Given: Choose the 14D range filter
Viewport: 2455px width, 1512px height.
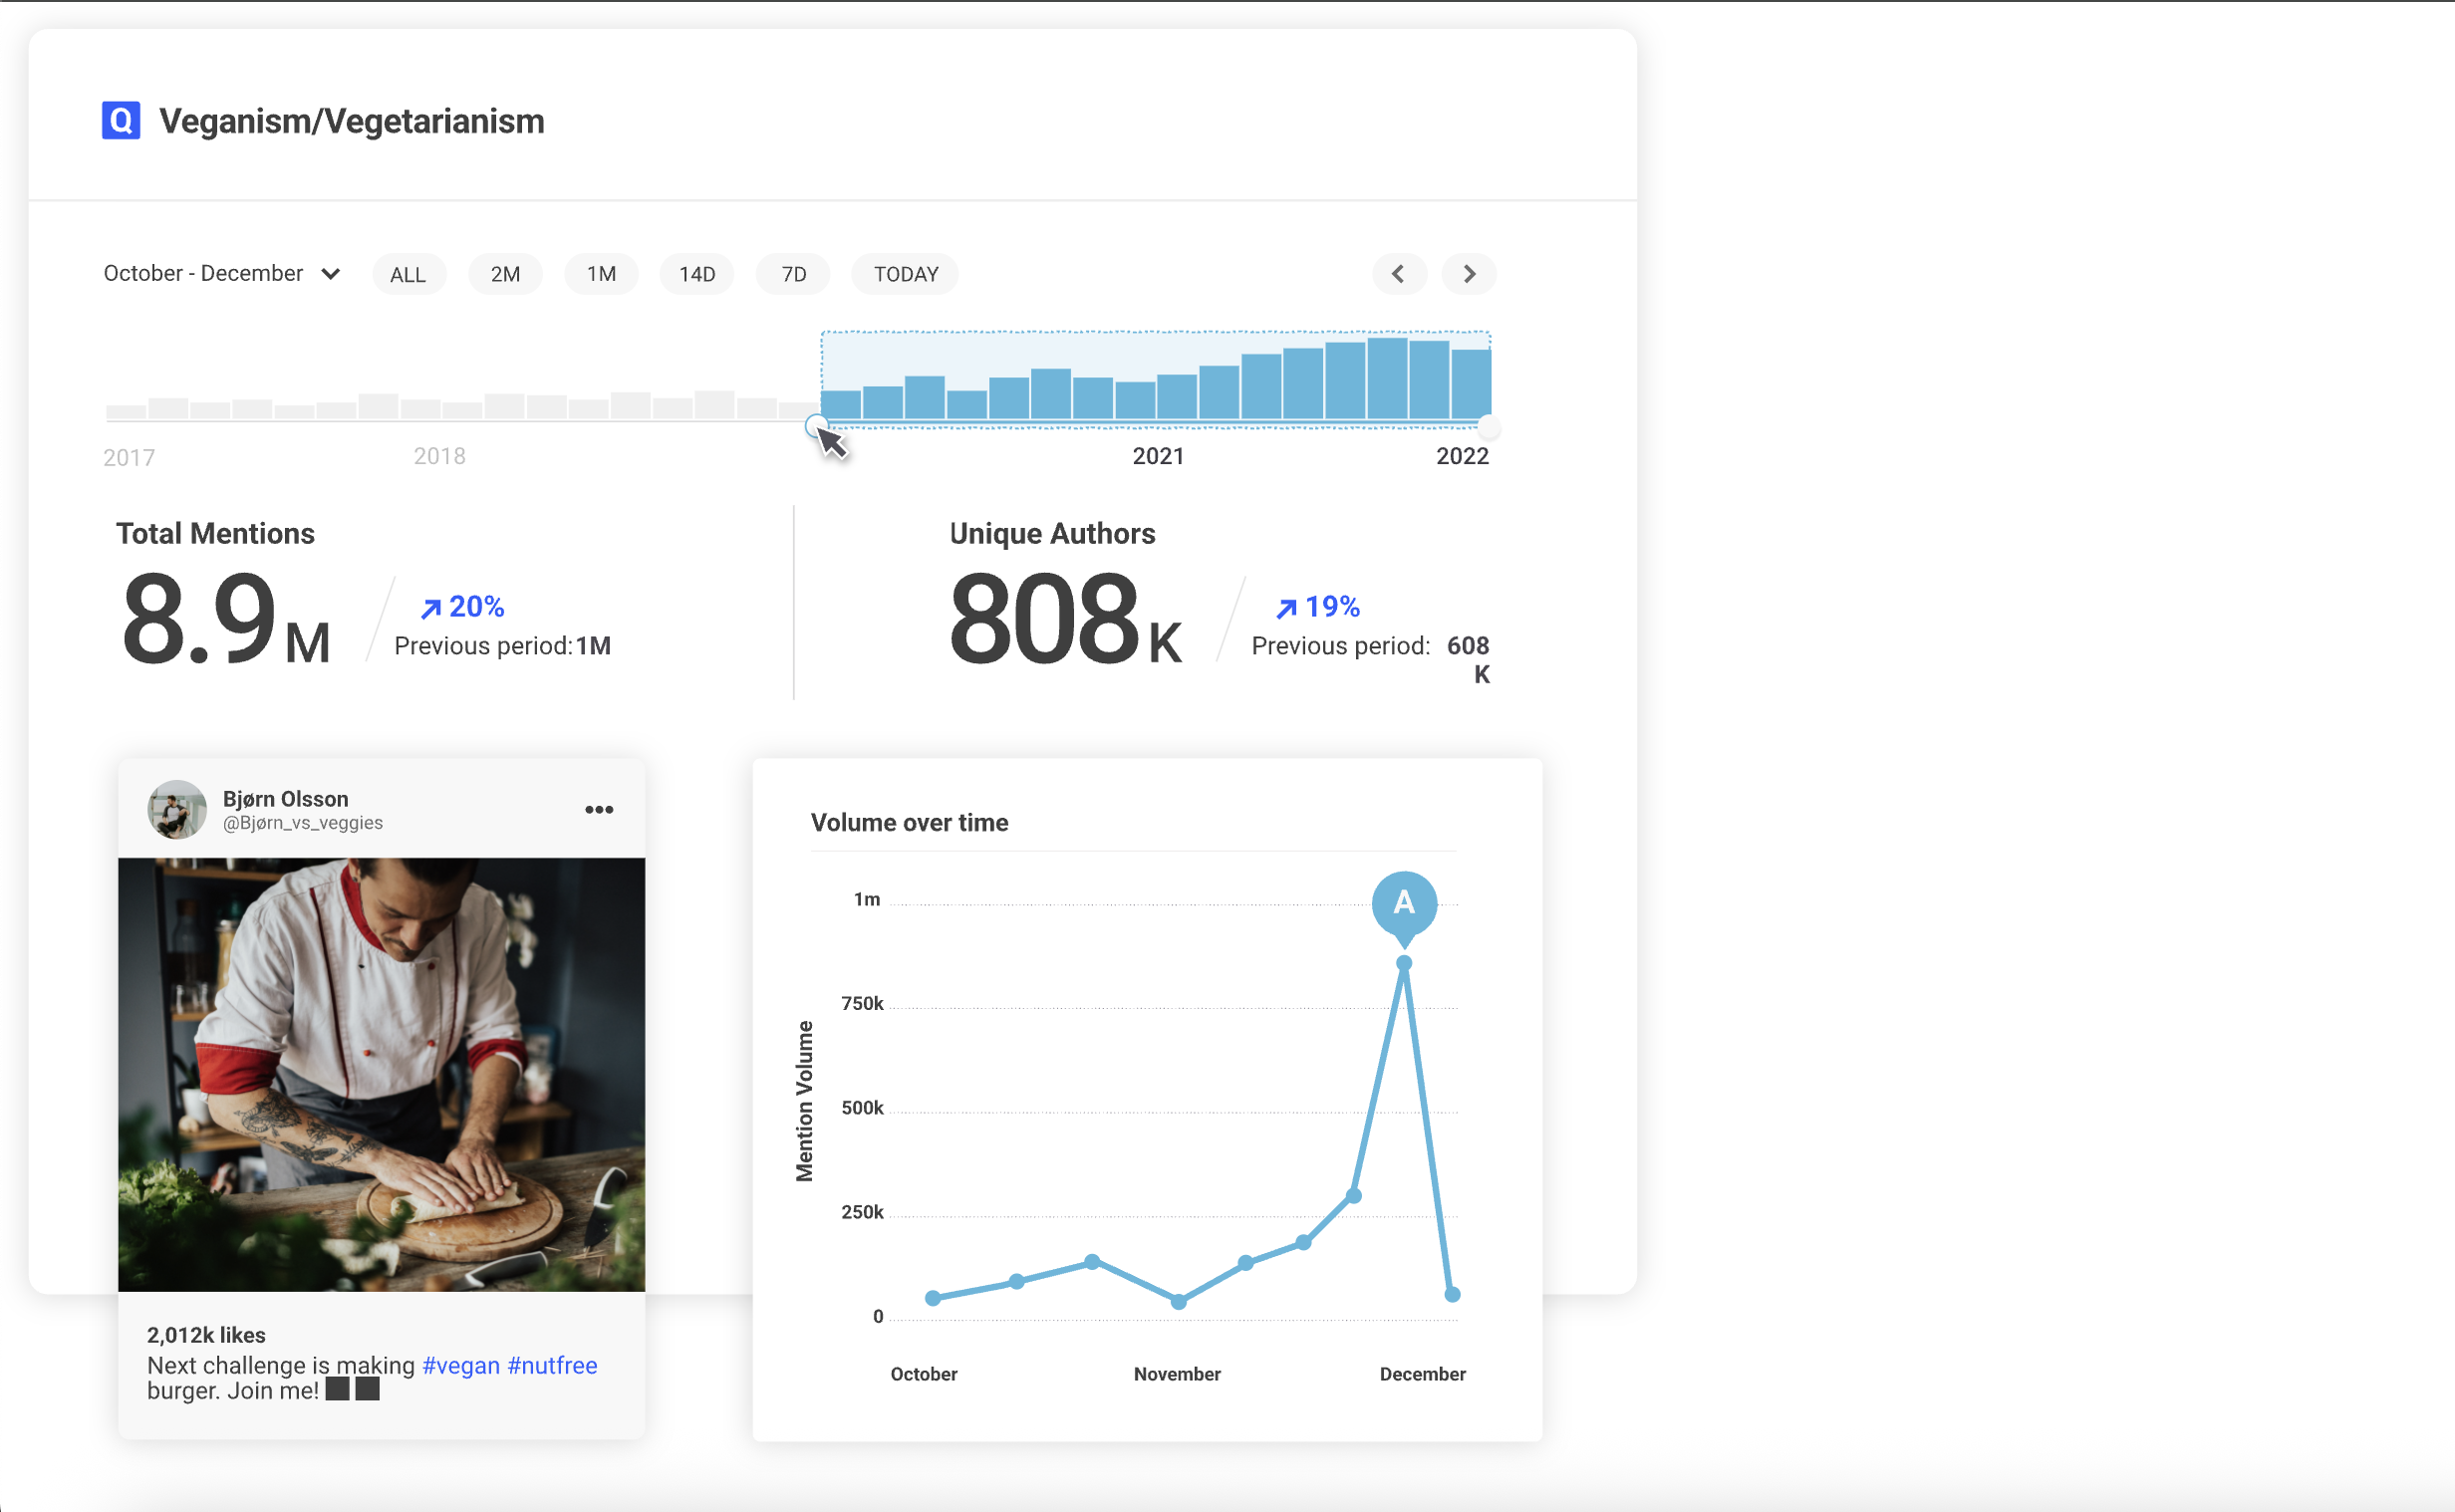Looking at the screenshot, I should pyautogui.click(x=697, y=275).
